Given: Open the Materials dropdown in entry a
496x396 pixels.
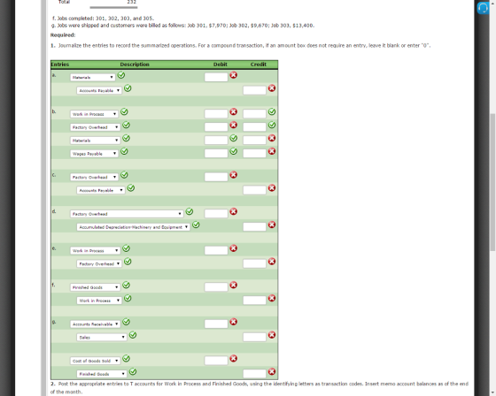Looking at the screenshot, I should click(92, 78).
